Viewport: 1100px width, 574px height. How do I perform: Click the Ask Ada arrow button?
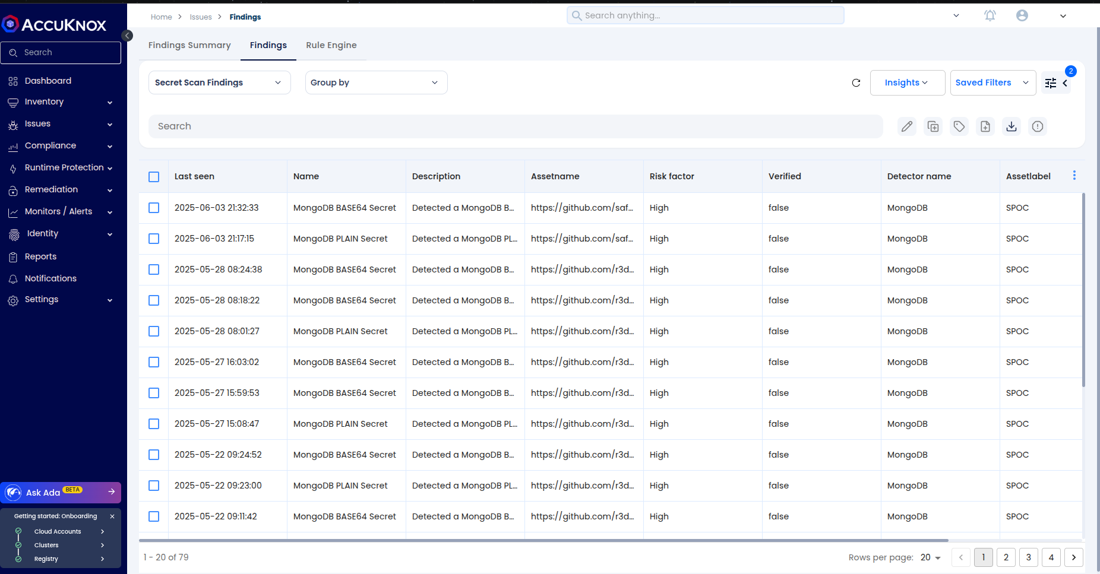111,491
